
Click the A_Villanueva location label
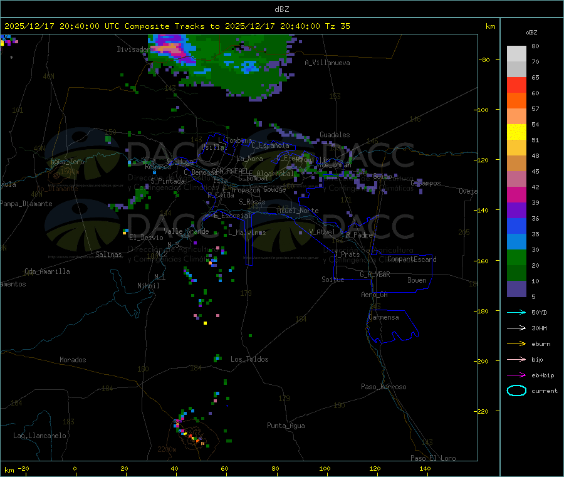point(327,63)
